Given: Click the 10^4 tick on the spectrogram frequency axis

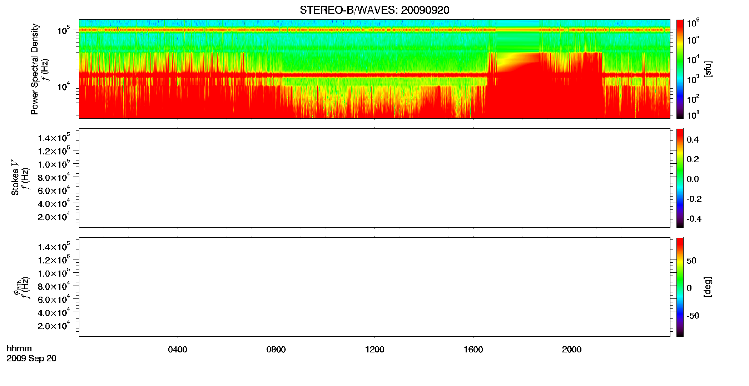Looking at the screenshot, I should (x=64, y=86).
